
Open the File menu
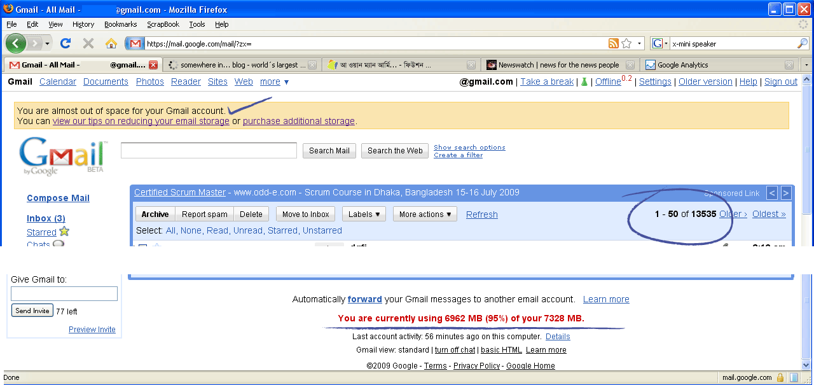[11, 24]
